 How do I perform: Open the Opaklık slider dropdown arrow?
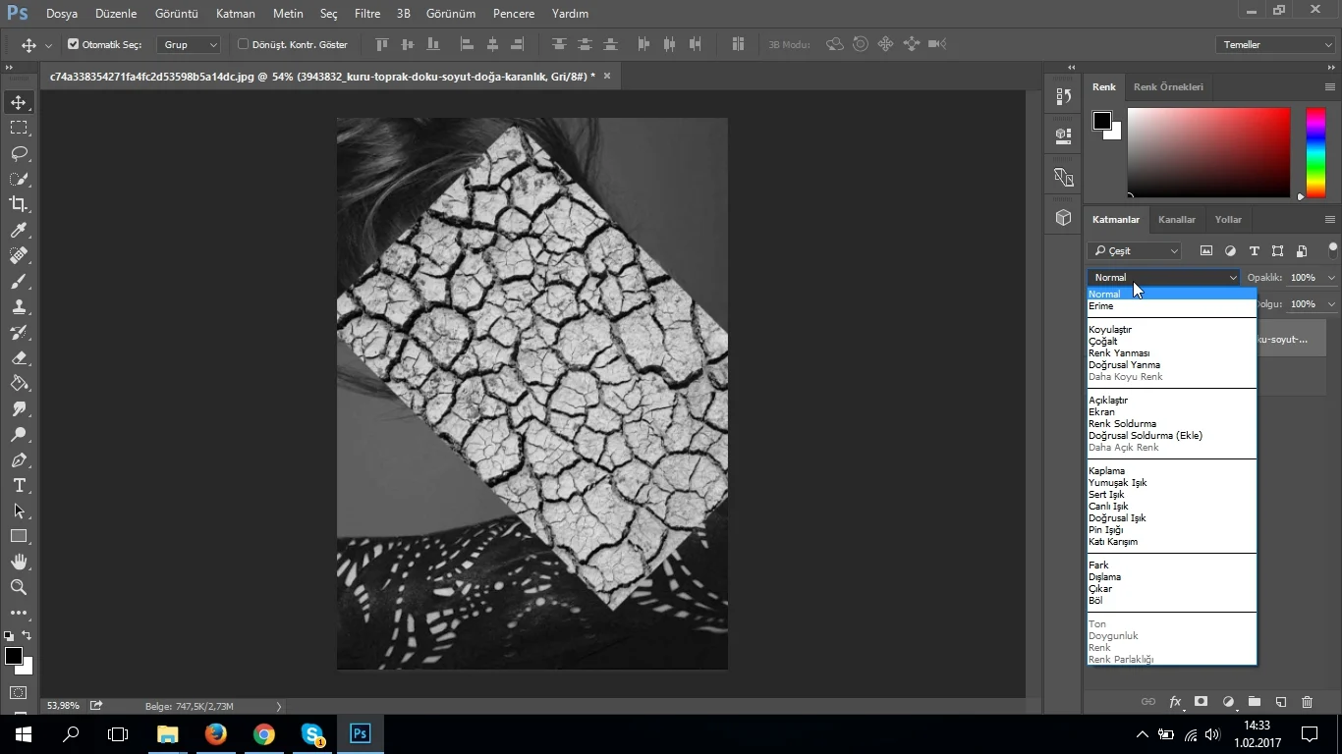pyautogui.click(x=1331, y=278)
